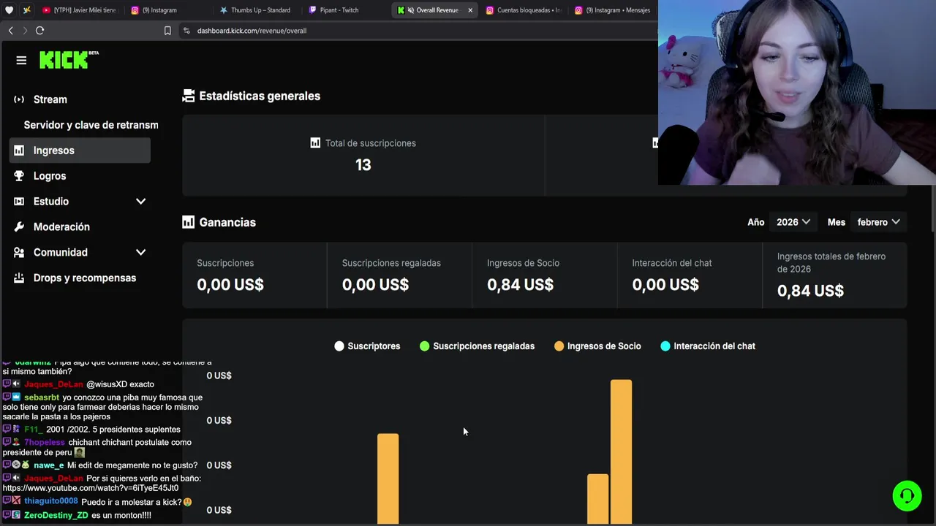The image size is (936, 526).
Task: Open the green support headset chat
Action: pos(907,496)
